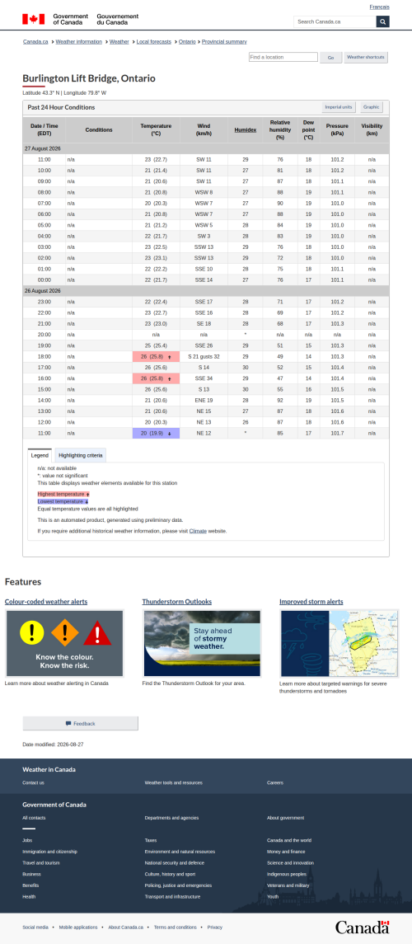Open the Ontario breadcrumb link
This screenshot has width=412, height=944.
pyautogui.click(x=187, y=41)
